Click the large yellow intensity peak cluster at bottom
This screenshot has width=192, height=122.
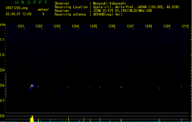[32, 118]
